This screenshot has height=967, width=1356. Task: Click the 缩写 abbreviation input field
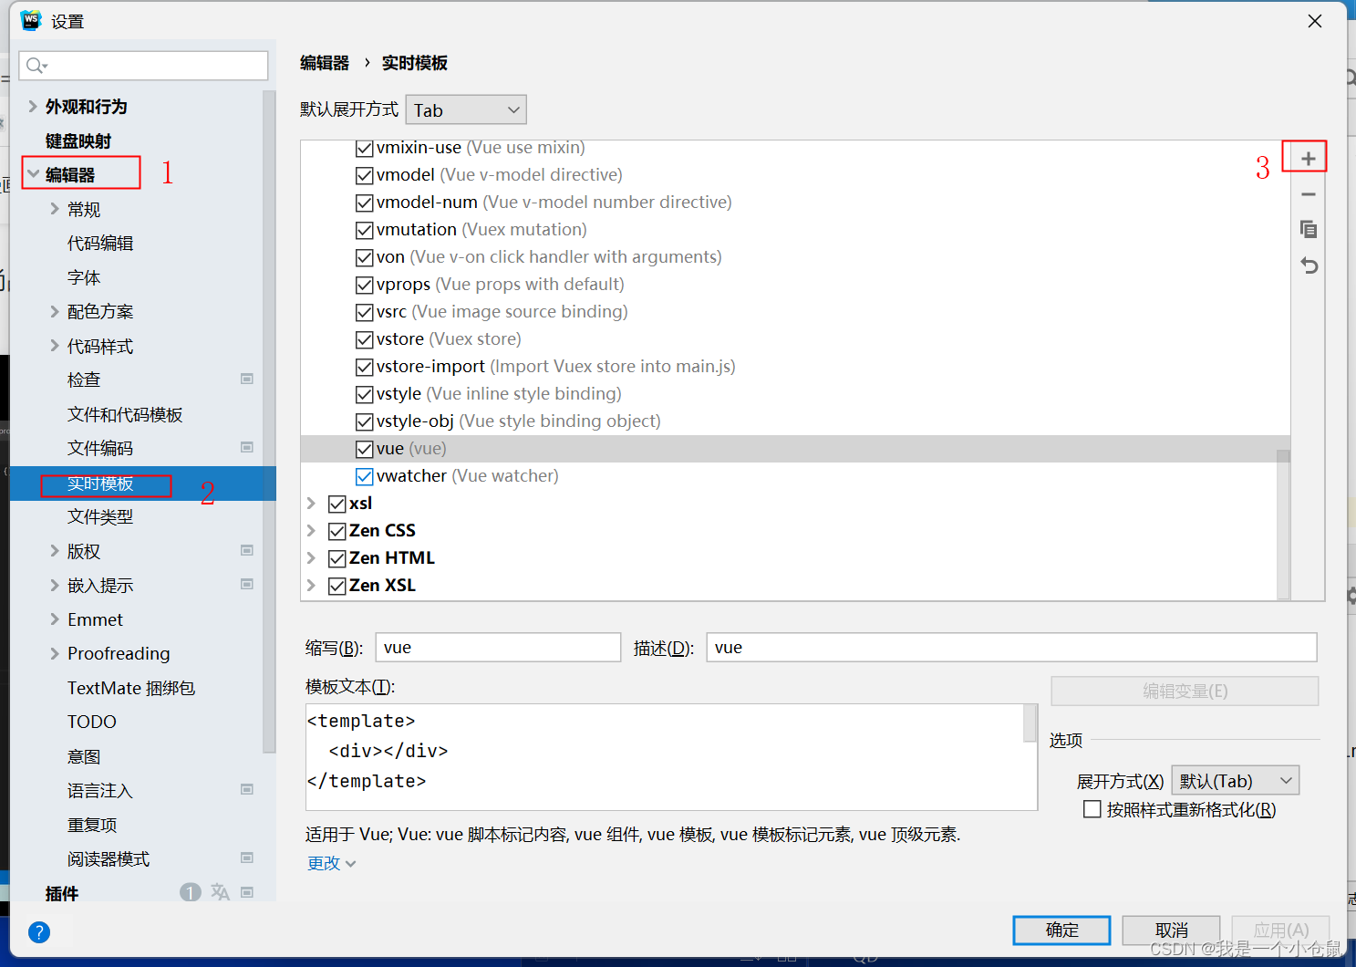498,648
